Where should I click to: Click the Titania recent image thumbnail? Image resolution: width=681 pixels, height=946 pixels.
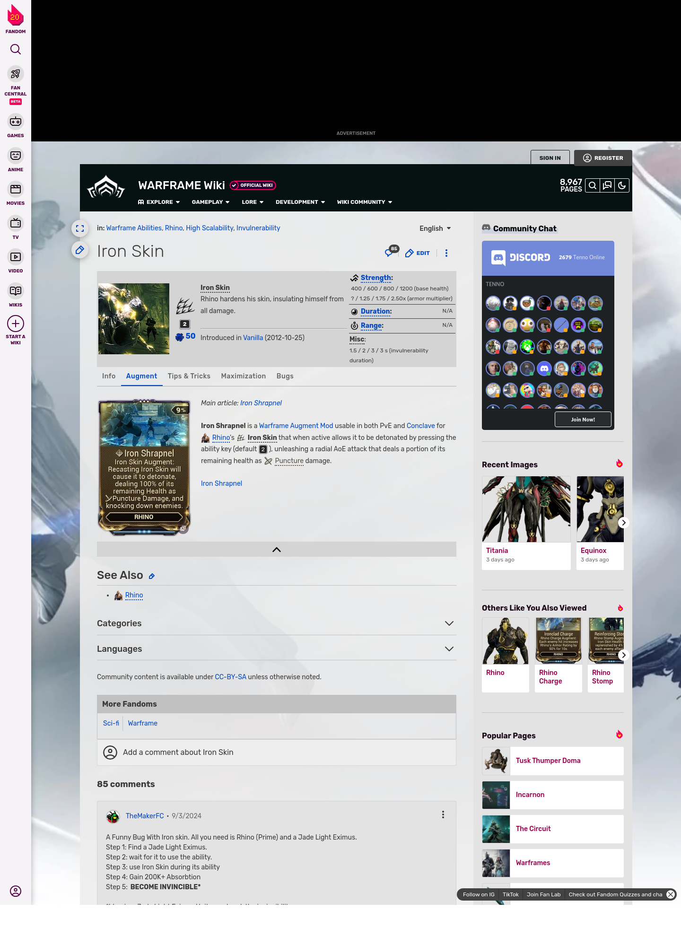coord(526,509)
